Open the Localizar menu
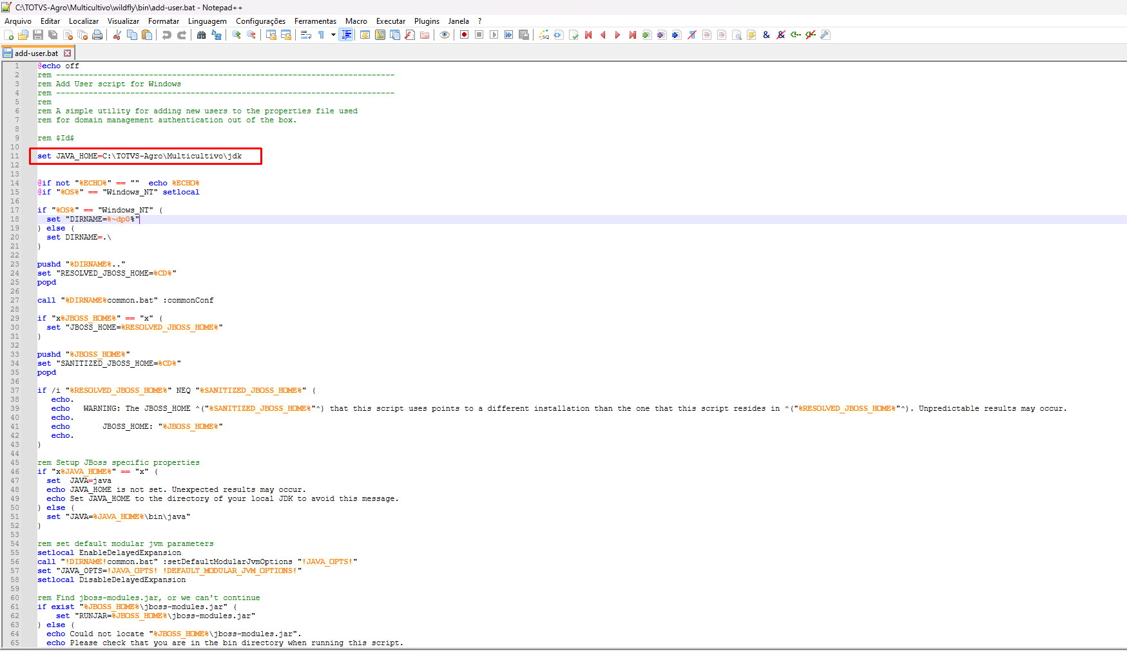Screen dimensions: 1127x651 84,21
